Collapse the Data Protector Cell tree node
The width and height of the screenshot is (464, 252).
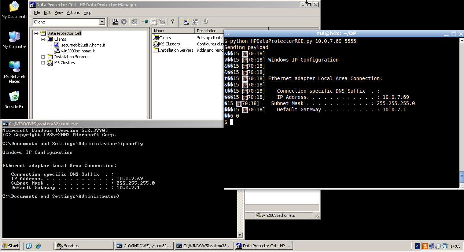pos(36,33)
